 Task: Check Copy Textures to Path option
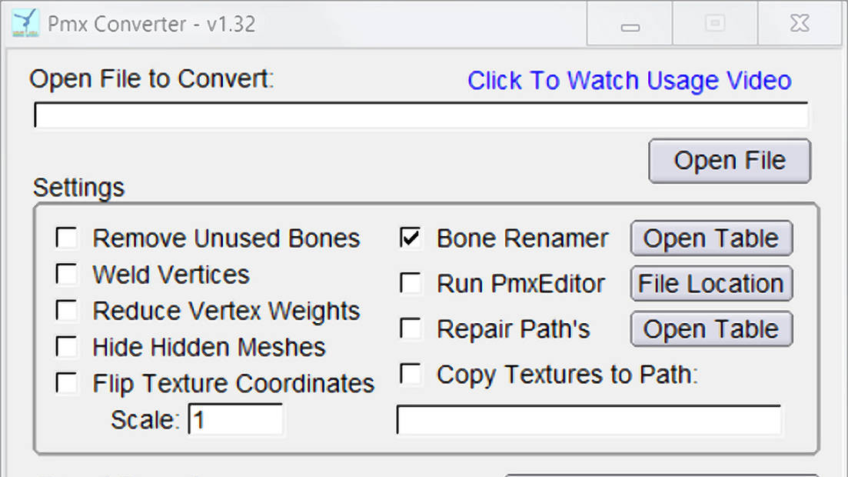411,375
